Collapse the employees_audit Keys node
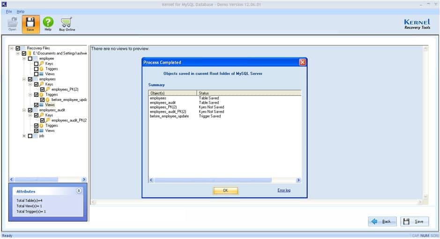Image resolution: width=440 pixels, height=239 pixels. pyautogui.click(x=30, y=115)
